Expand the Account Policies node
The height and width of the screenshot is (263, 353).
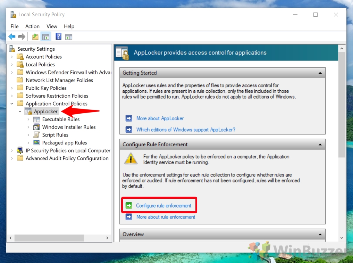12,57
